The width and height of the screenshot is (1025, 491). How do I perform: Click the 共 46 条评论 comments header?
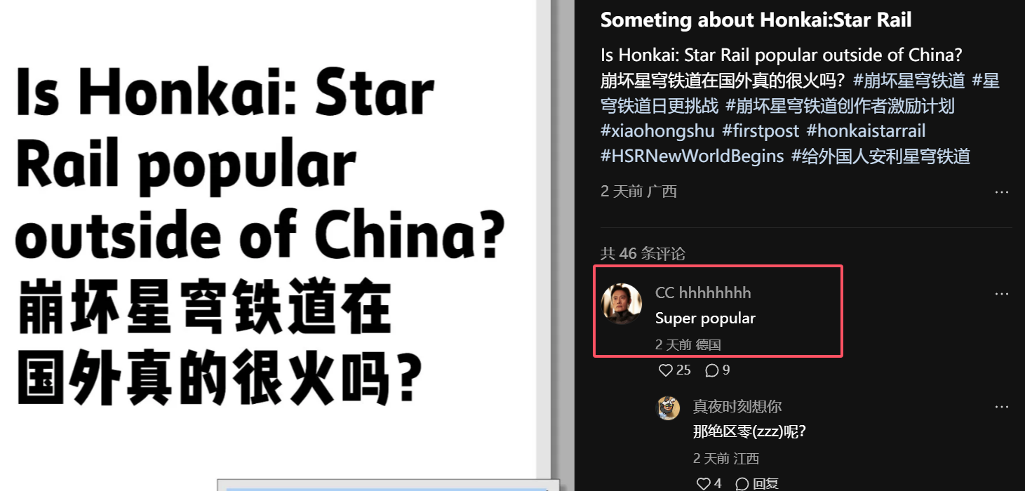(643, 253)
